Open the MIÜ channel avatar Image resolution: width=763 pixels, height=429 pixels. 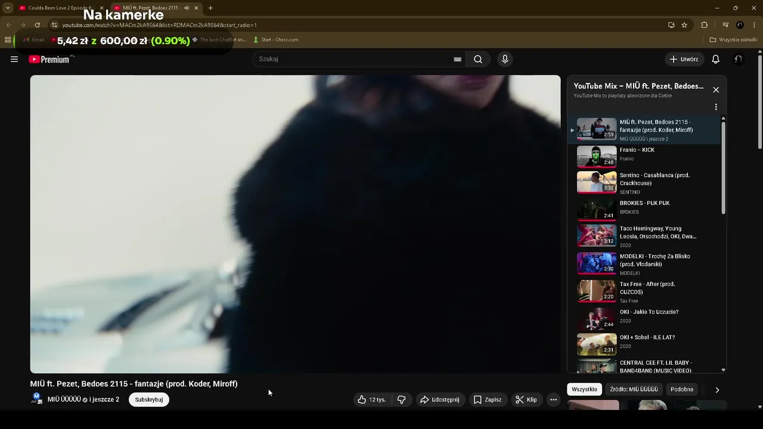[36, 399]
